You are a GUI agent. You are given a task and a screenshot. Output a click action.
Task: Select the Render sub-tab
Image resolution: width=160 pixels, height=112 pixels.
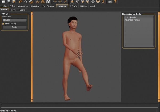[4, 10]
